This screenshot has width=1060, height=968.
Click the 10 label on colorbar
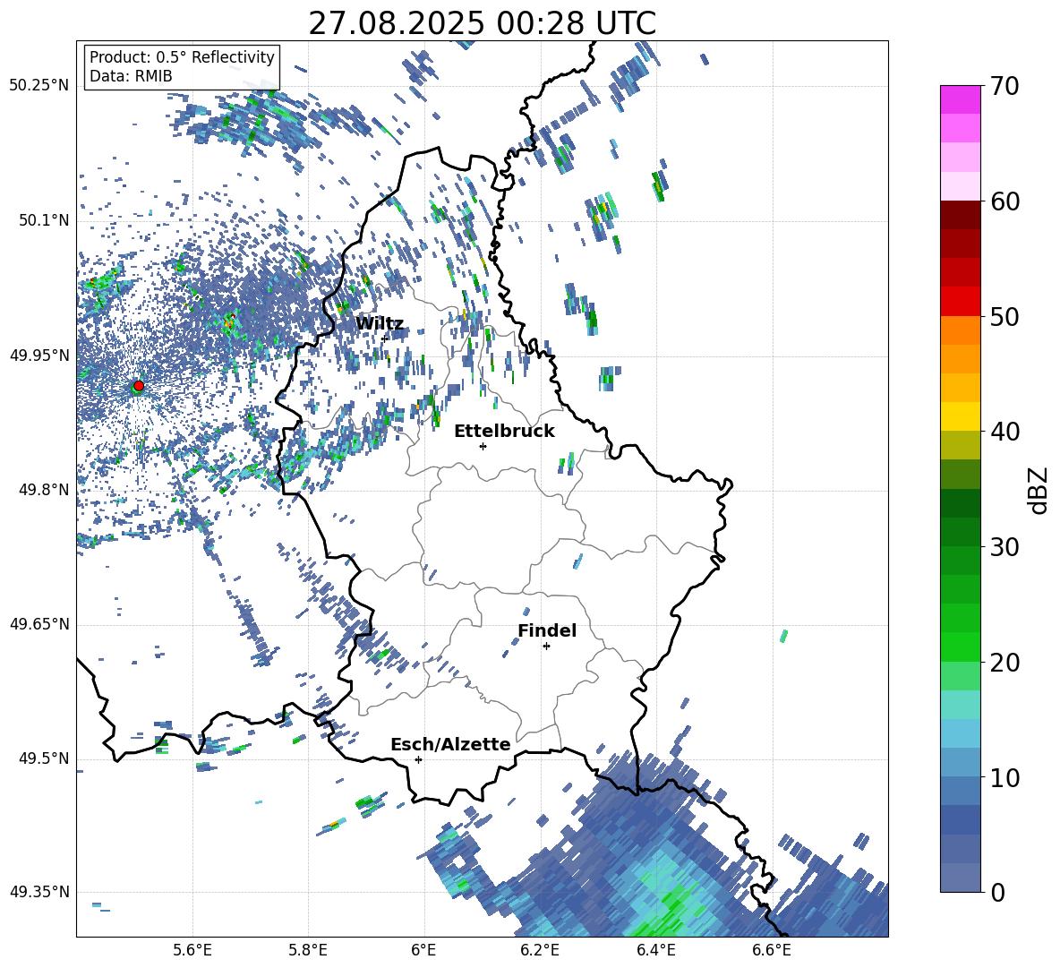[1004, 777]
